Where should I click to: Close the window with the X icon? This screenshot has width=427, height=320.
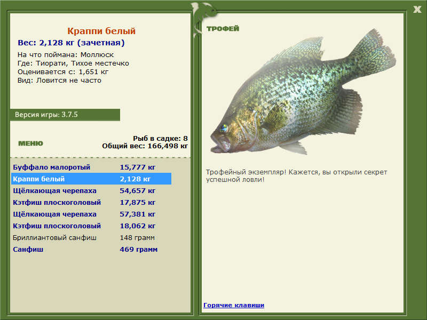(x=417, y=10)
